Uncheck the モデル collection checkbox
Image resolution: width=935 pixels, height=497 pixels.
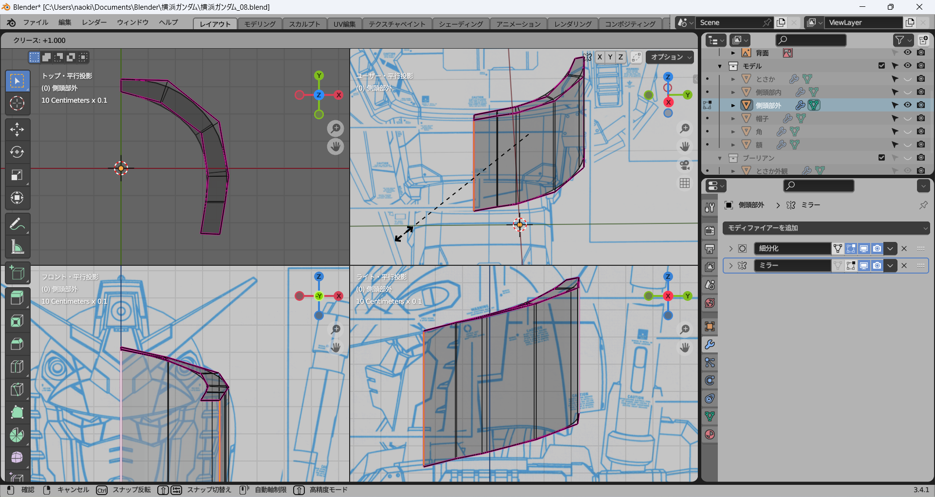tap(881, 66)
